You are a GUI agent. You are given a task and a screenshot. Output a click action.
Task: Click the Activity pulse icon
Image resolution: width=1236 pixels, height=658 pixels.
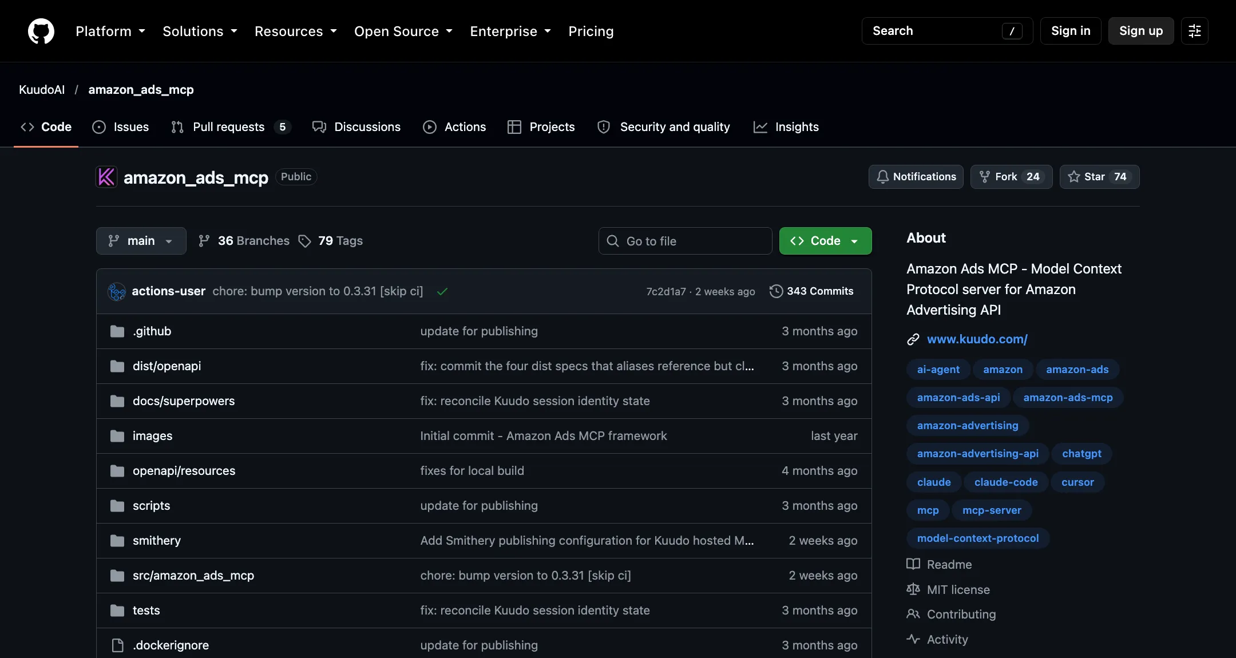[913, 639]
